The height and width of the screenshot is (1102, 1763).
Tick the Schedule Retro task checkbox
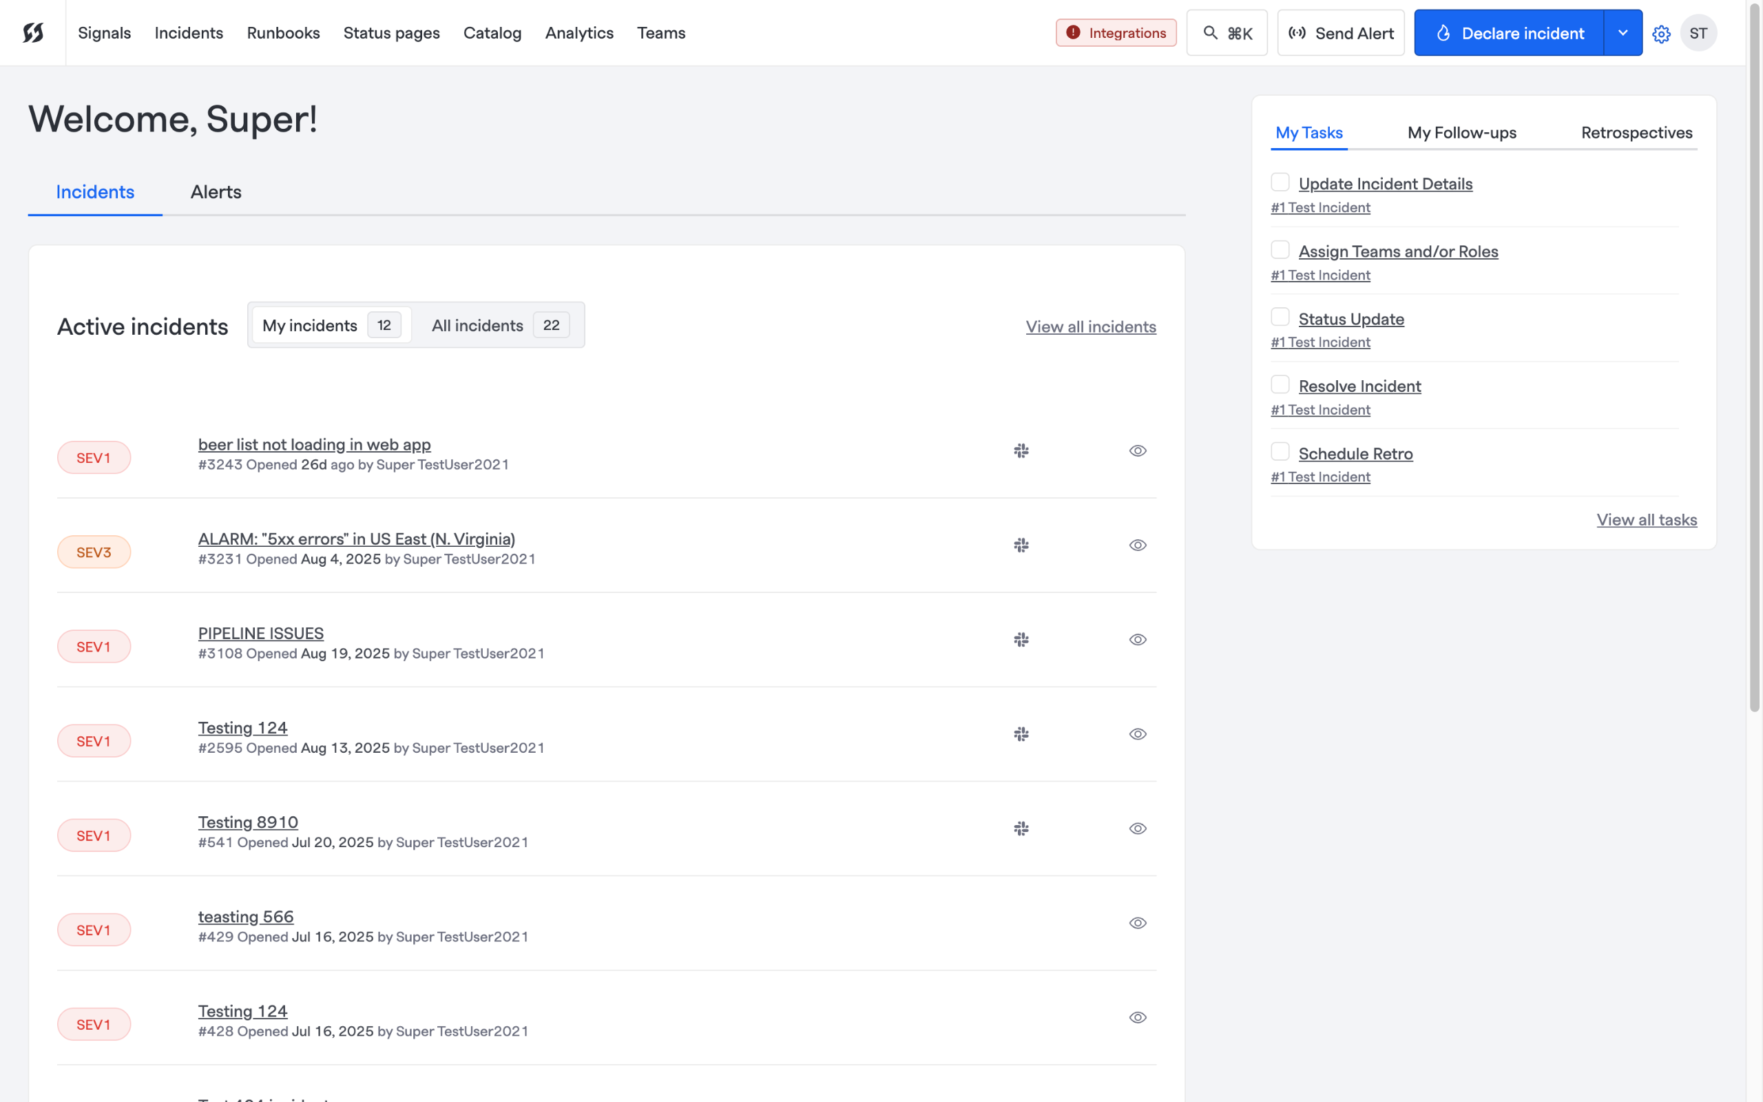point(1280,452)
